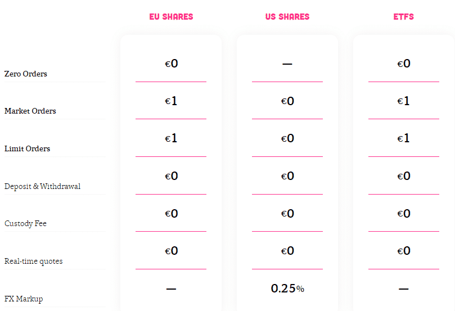This screenshot has height=311, width=455.
Task: Click the Custody Fee row label
Action: click(25, 224)
